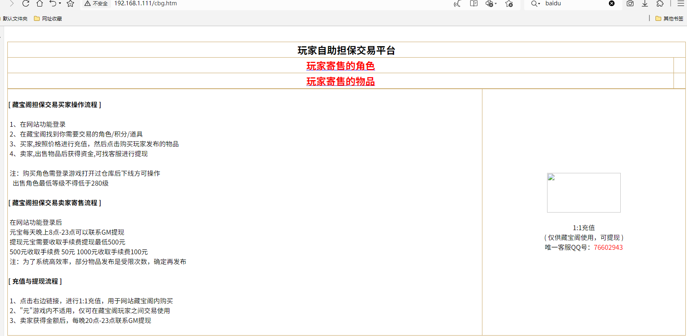This screenshot has height=336, width=687.
Task: Click the customer QQ number 76602943
Action: tap(608, 247)
